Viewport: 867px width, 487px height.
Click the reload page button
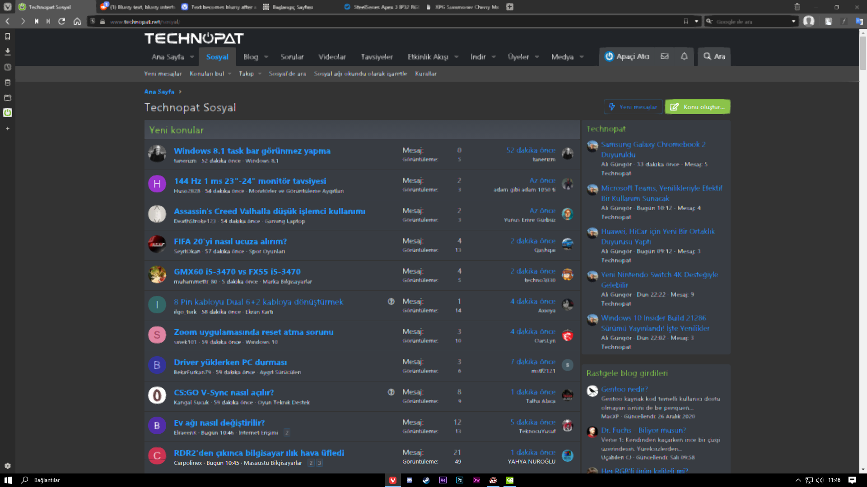[x=62, y=21]
